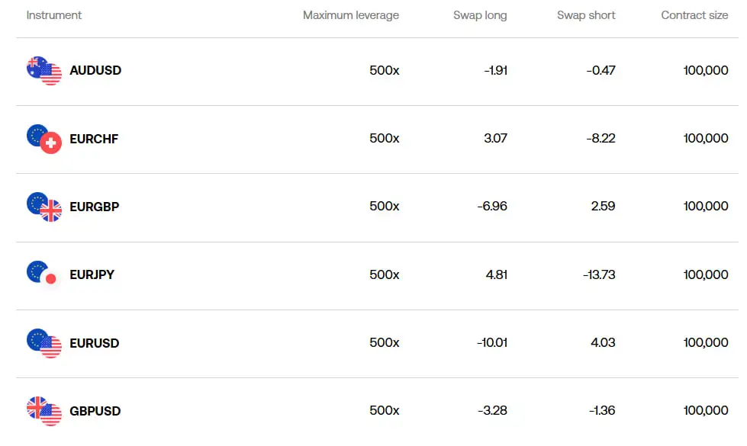This screenshot has width=747, height=446.
Task: Click the EURCHF flag pair icon
Action: point(43,139)
